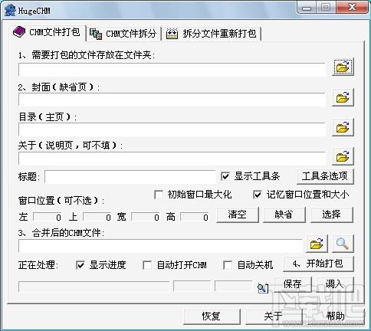Open the CHM文件拆分 tab
This screenshot has height=331, width=371.
point(123,34)
